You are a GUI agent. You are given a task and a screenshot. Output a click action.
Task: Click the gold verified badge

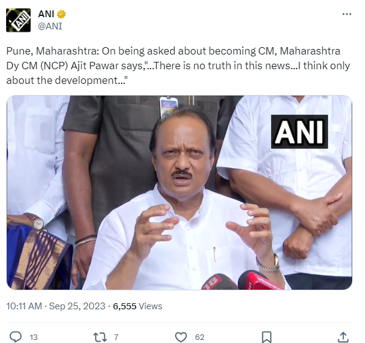click(61, 14)
